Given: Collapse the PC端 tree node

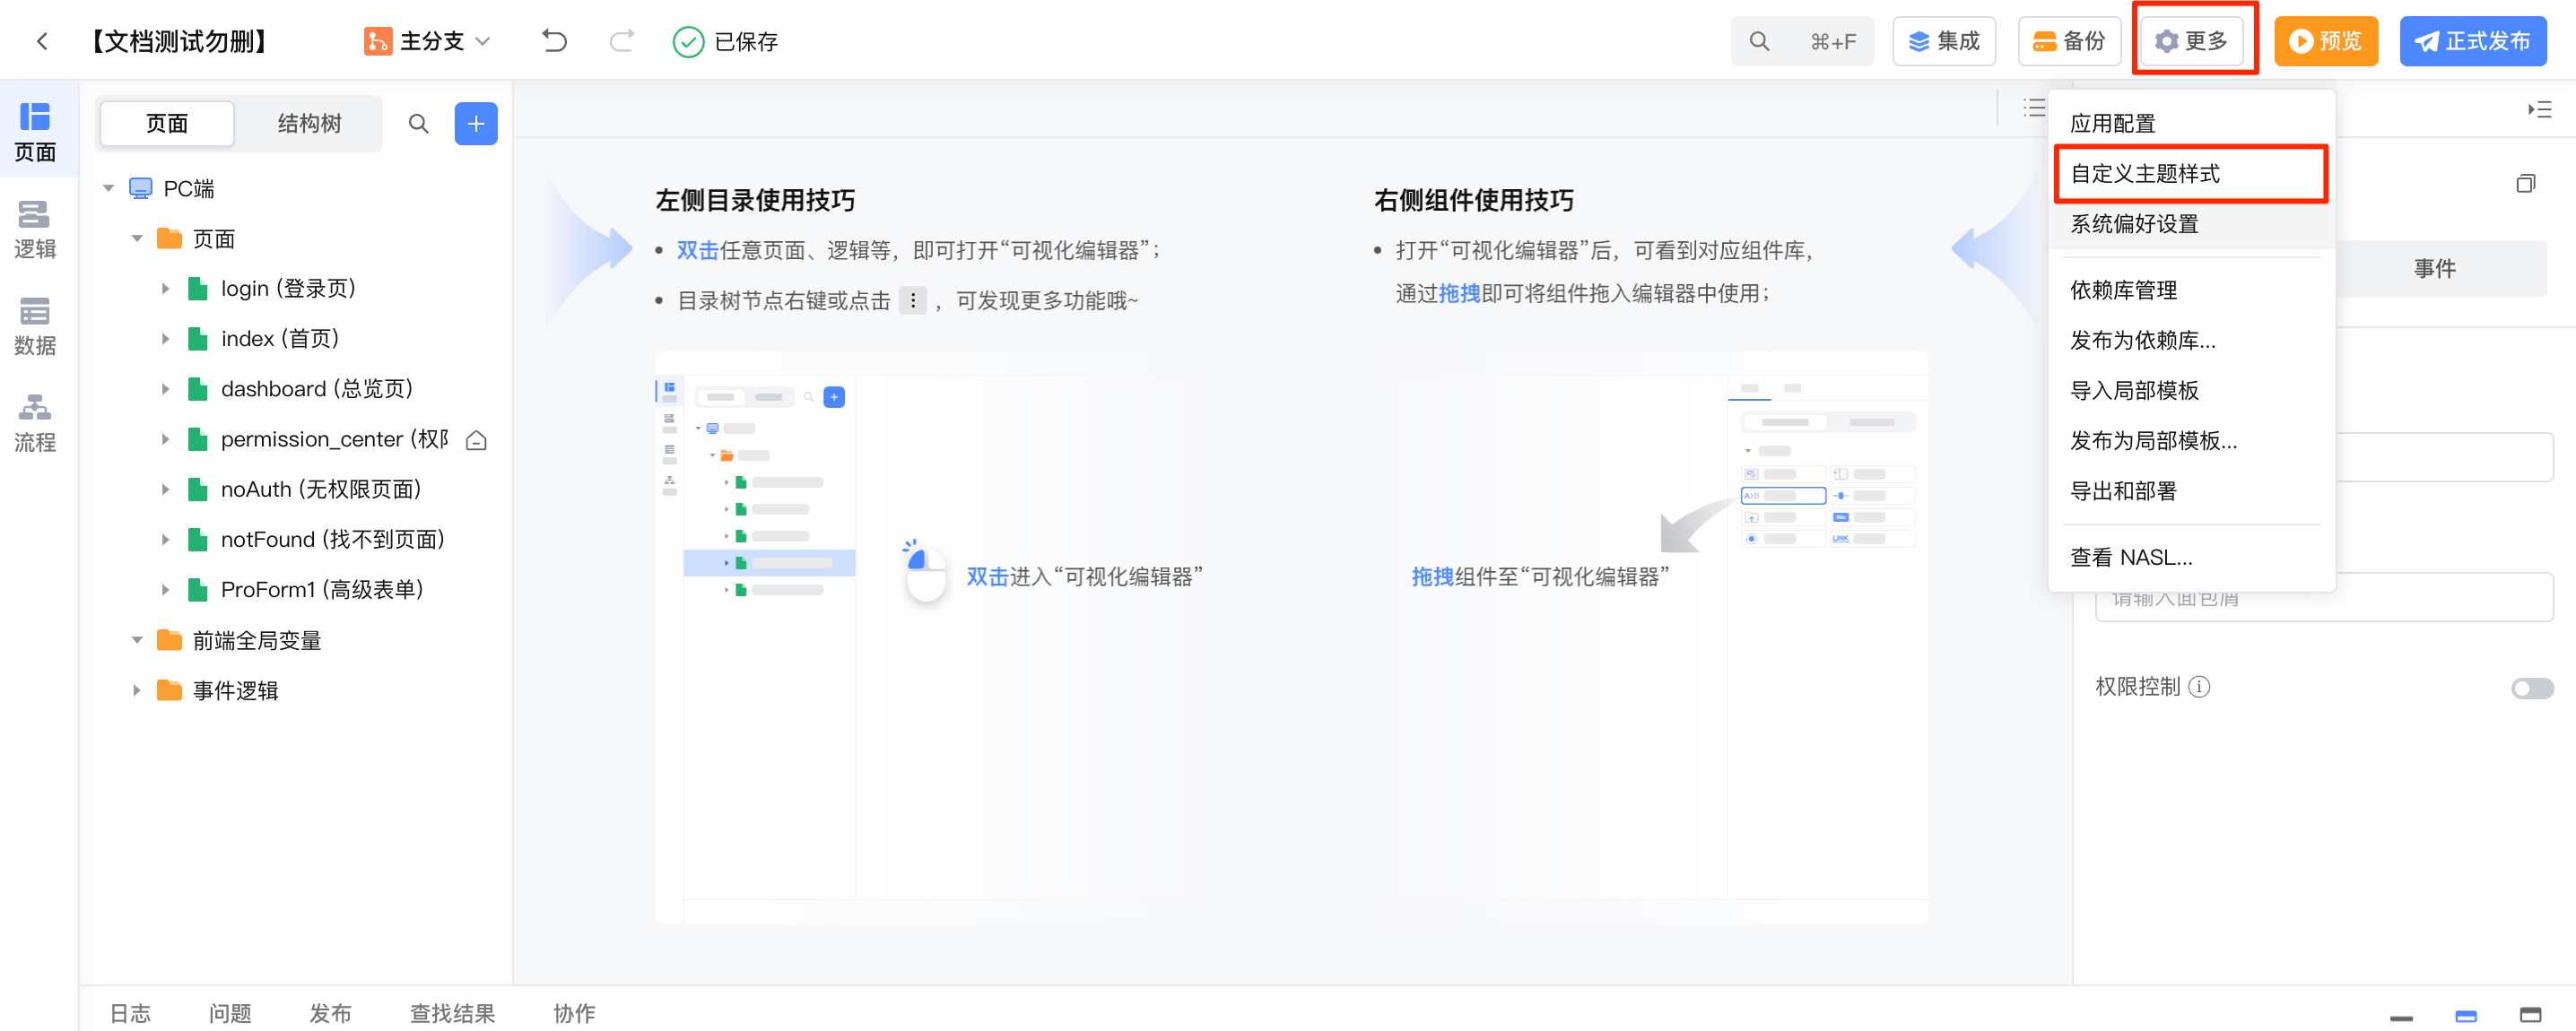Looking at the screenshot, I should tap(109, 188).
